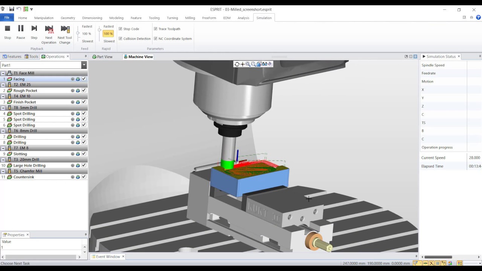Click the machine icon on Large Hole Drilling row

click(78, 165)
